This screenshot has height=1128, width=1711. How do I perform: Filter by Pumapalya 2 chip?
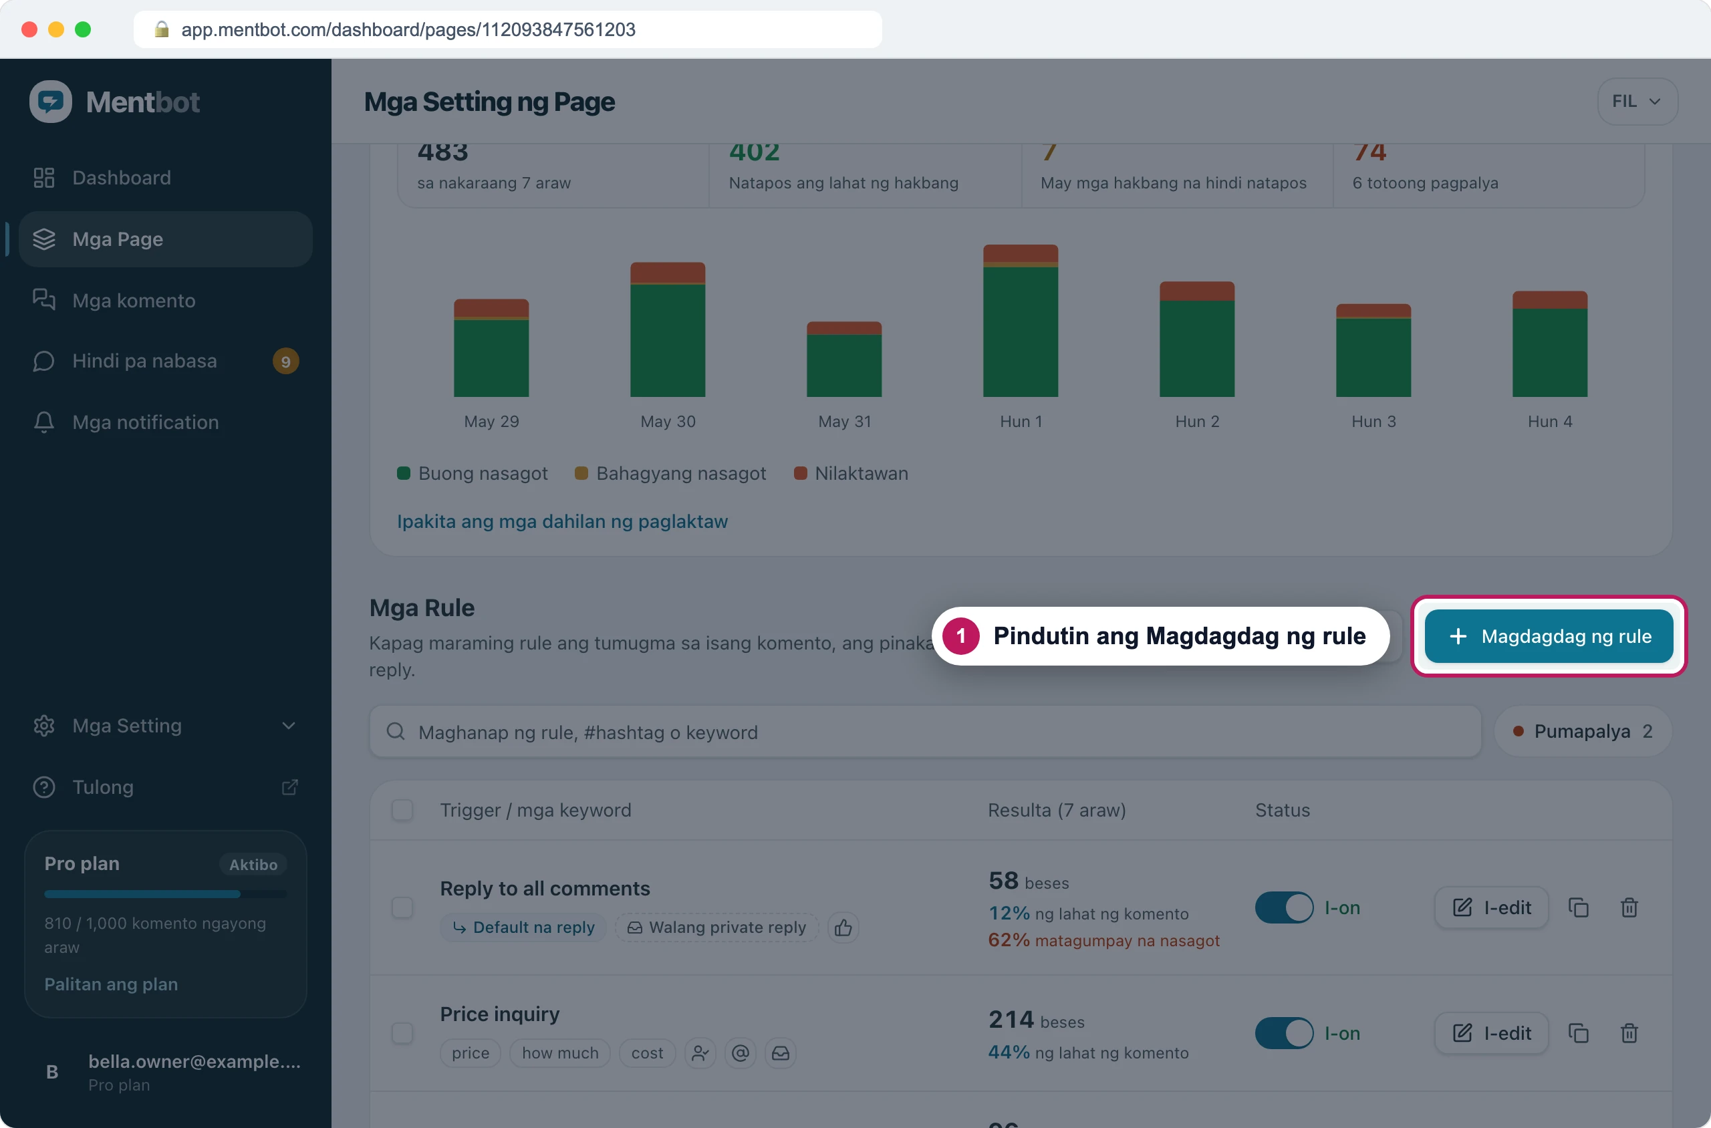tap(1582, 731)
